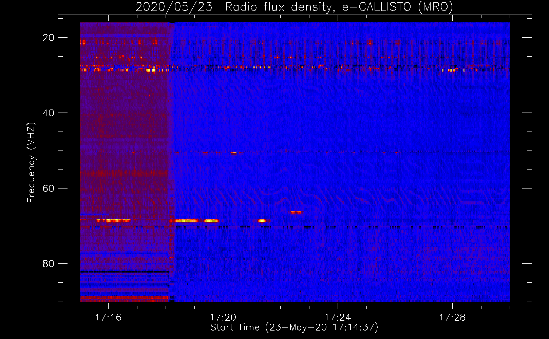
Task: Click the 80 MHz frequency tick label
Action: tap(49, 263)
